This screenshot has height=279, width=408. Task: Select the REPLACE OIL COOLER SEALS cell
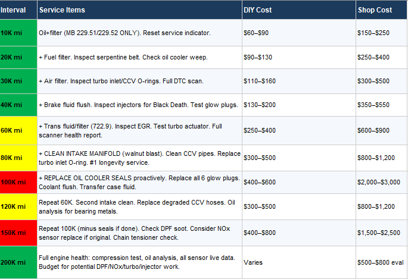(x=139, y=182)
